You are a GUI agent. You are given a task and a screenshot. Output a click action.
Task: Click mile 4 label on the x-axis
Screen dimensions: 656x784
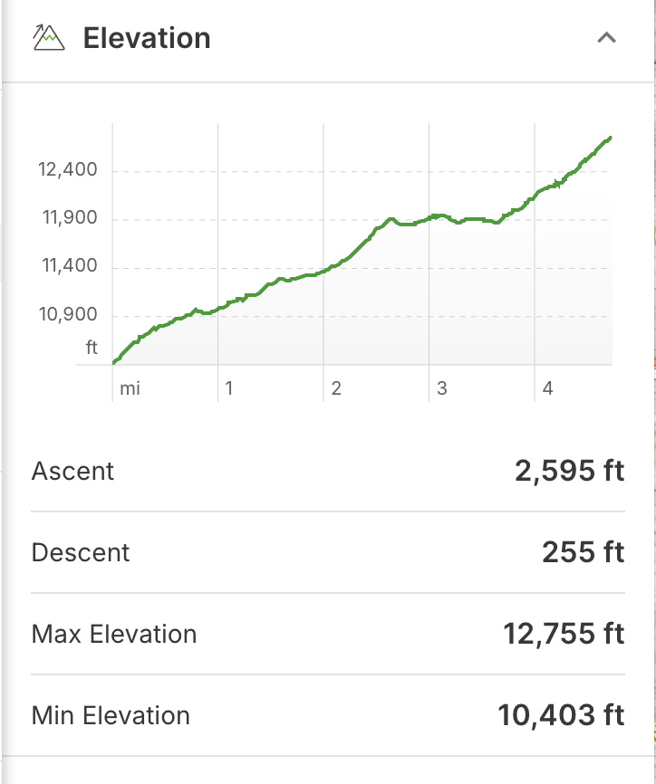[x=548, y=388]
